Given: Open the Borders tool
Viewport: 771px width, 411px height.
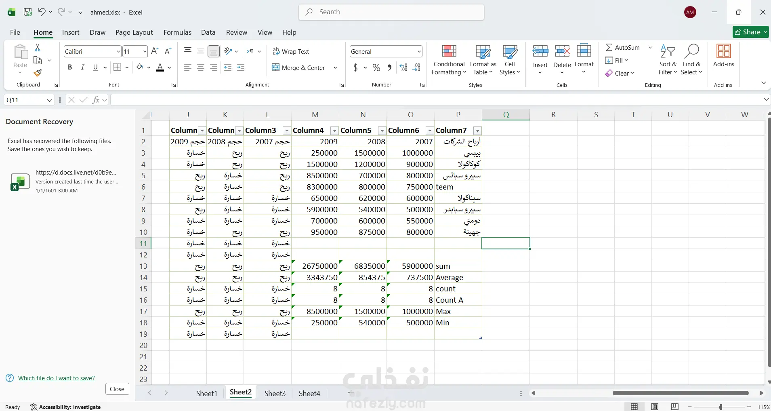Looking at the screenshot, I should [118, 67].
